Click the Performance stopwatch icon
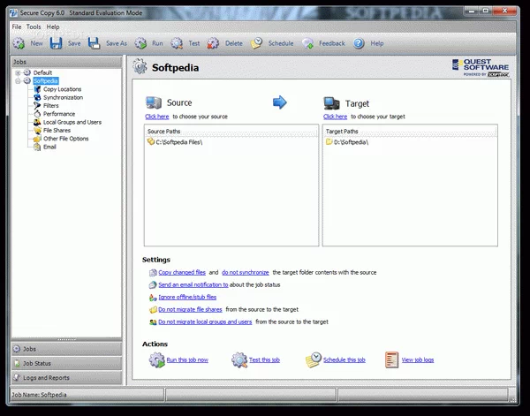Screen dimensions: 530x416 (37, 114)
